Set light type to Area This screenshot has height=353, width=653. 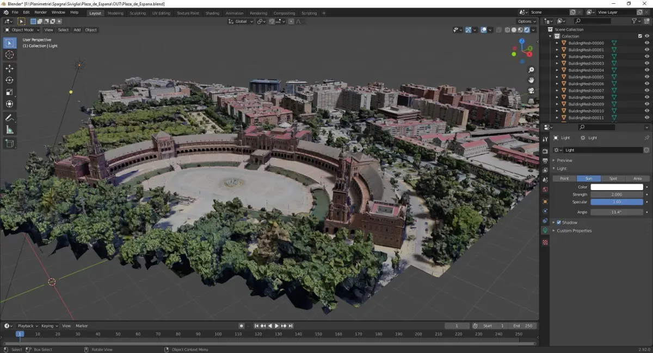pyautogui.click(x=637, y=178)
